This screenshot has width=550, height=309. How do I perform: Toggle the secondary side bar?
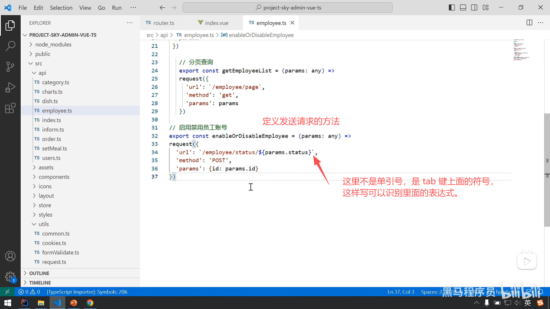point(474,8)
